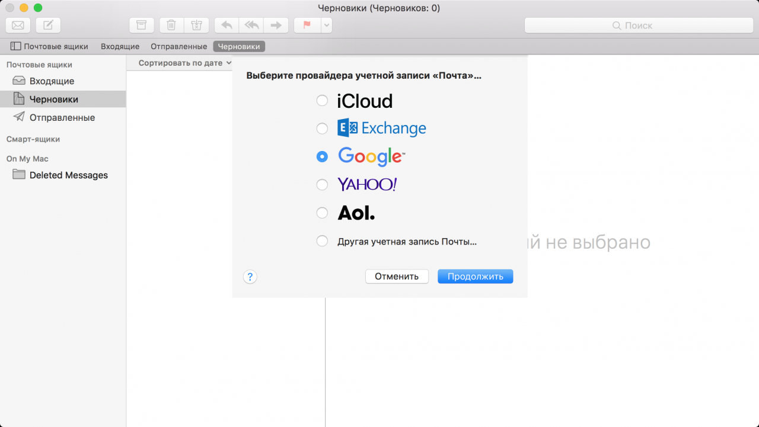The width and height of the screenshot is (759, 427).
Task: Click the Почтовые ящики sidebar section header
Action: 39,65
